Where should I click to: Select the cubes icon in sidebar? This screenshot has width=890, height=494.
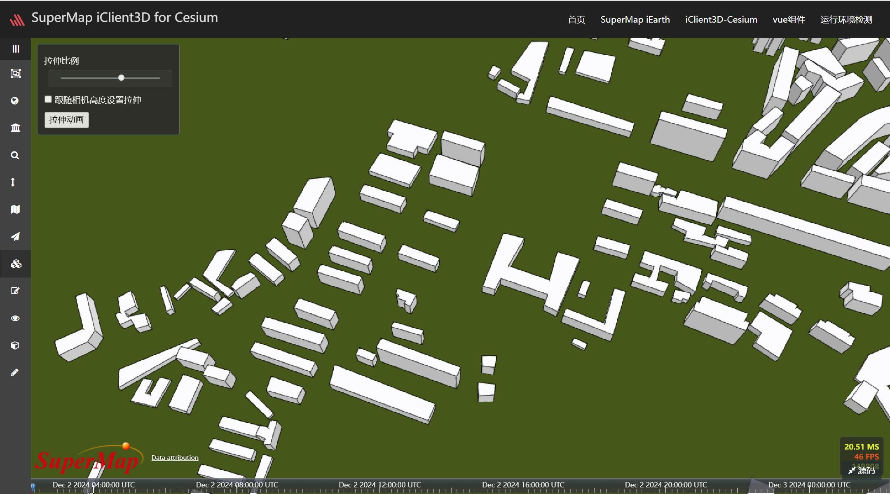[x=16, y=264]
